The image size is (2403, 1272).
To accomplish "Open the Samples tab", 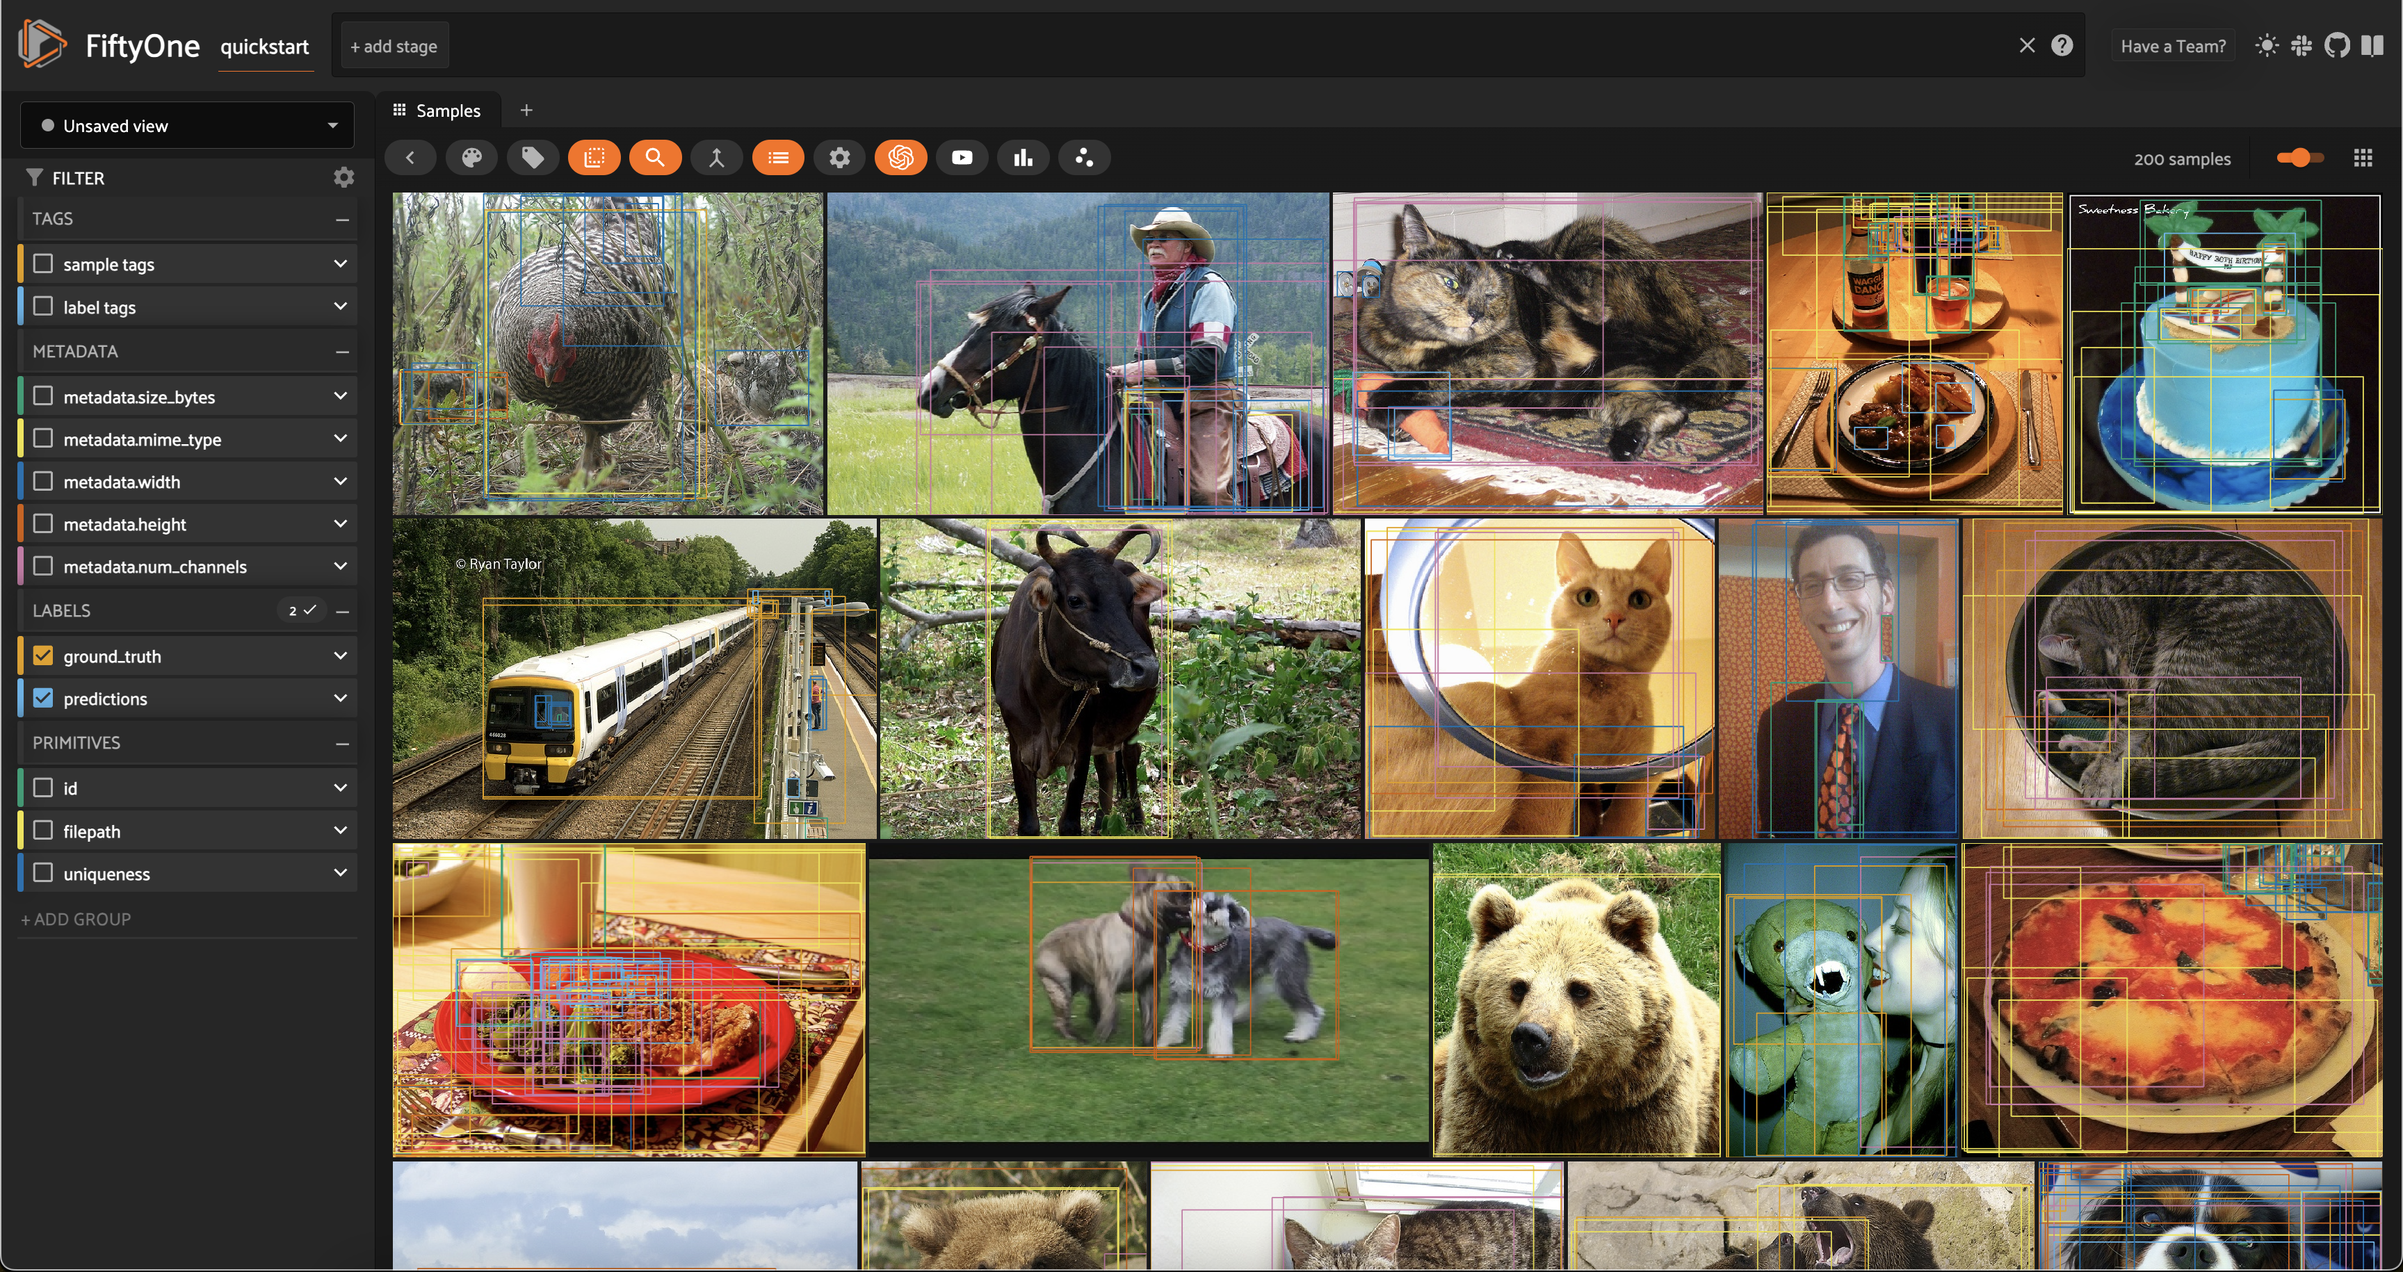I will [448, 110].
